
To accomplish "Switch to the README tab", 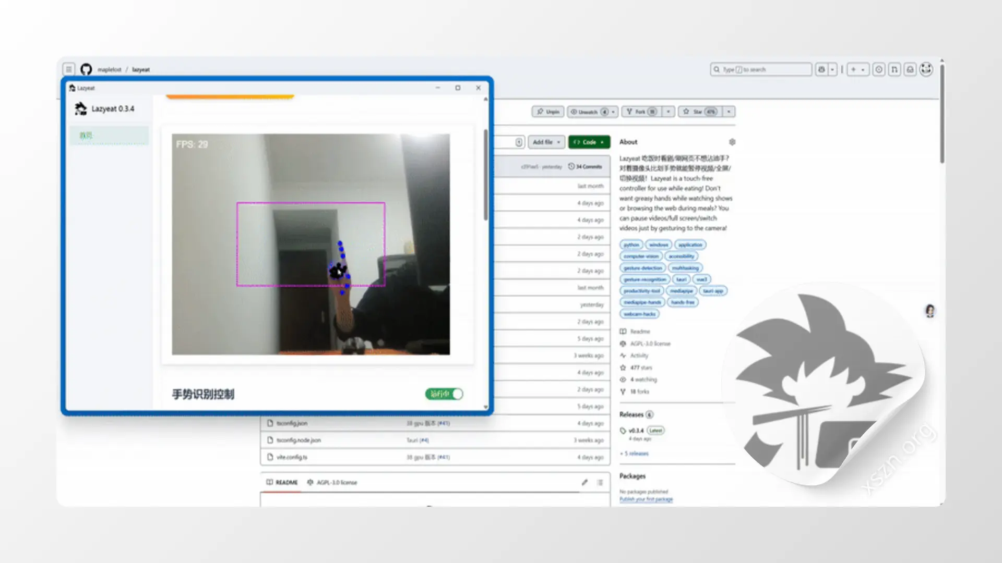I will pyautogui.click(x=282, y=482).
